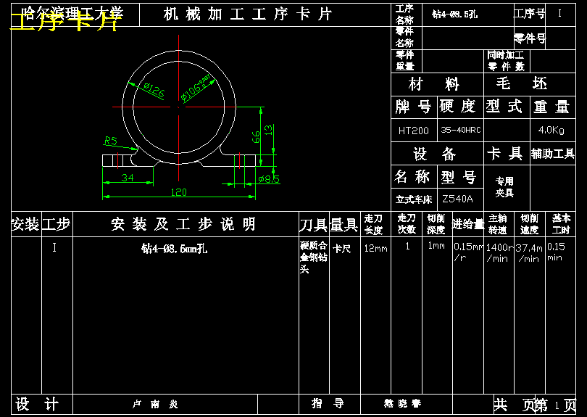Click the 专用夹具 fixture cell
587x417 pixels.
click(x=504, y=187)
